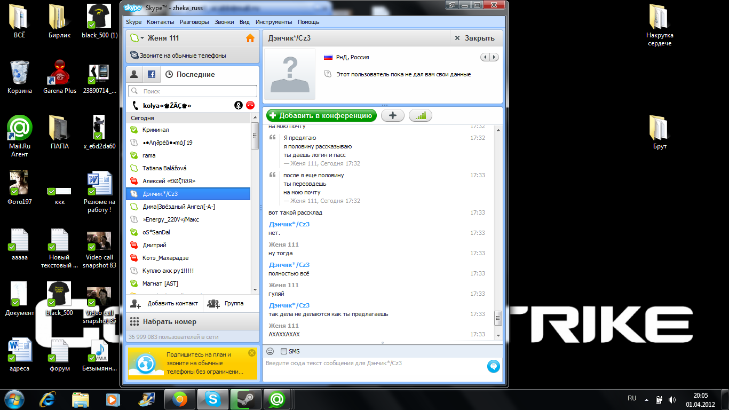Select the Garena Plus desktop shortcut
The height and width of the screenshot is (410, 729).
pyautogui.click(x=60, y=77)
